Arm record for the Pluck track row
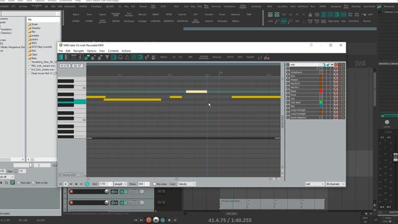This screenshot has width=398, height=224. click(336, 95)
